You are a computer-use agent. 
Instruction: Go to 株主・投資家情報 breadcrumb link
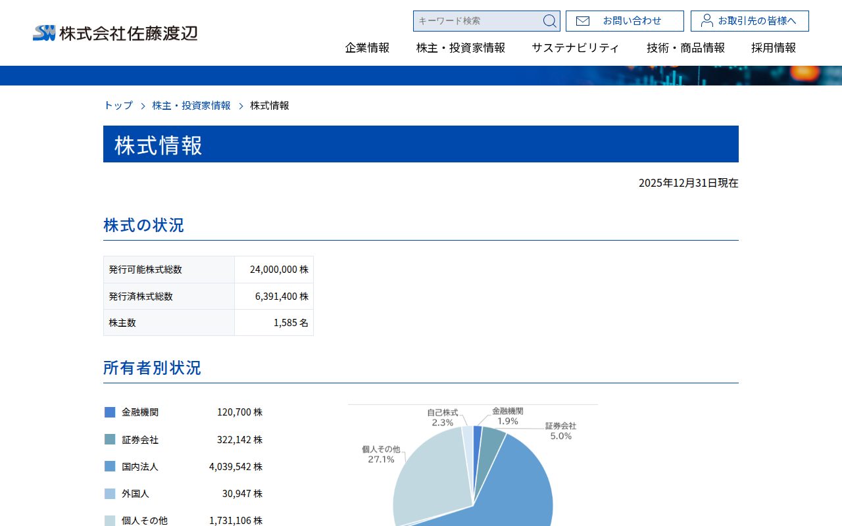(191, 105)
